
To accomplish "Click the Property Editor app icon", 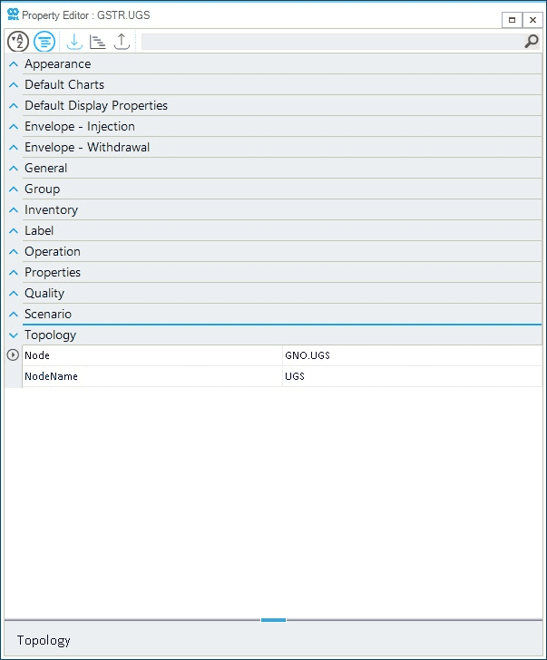I will click(x=13, y=15).
